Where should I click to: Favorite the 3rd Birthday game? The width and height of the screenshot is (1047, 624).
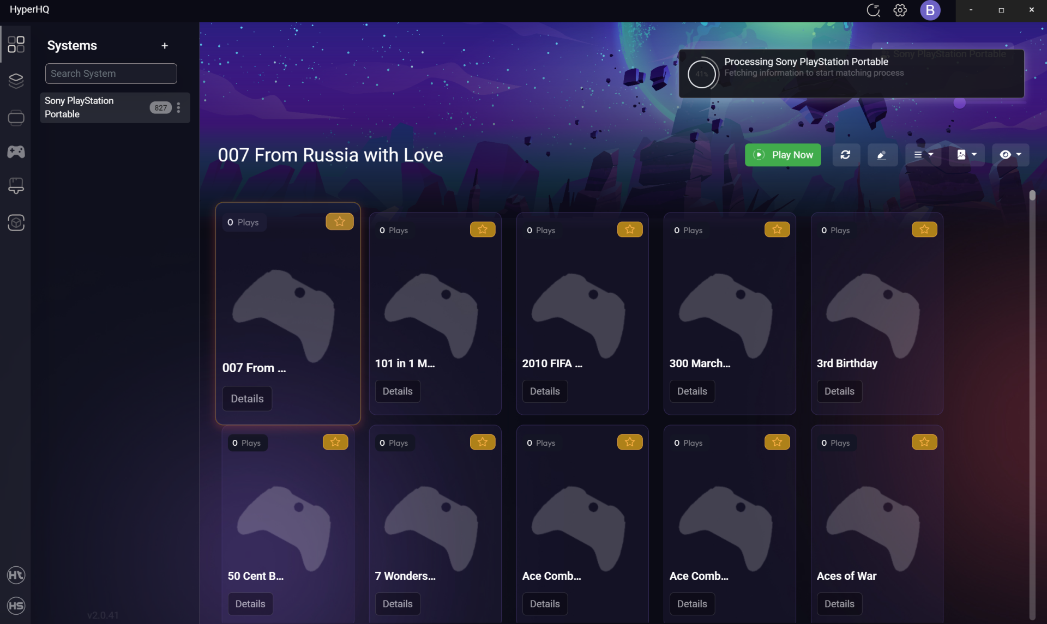[924, 229]
